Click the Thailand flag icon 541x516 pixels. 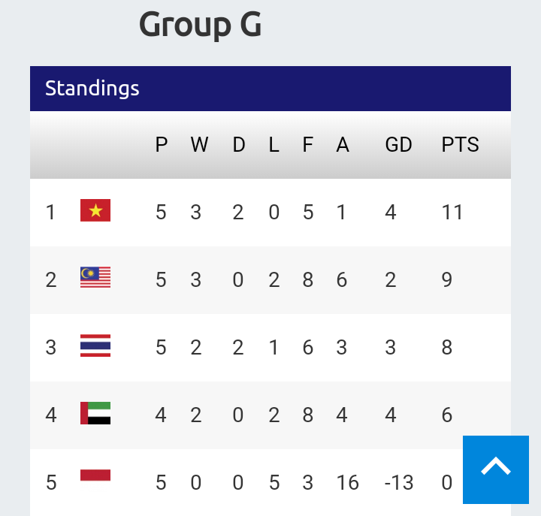pyautogui.click(x=95, y=346)
